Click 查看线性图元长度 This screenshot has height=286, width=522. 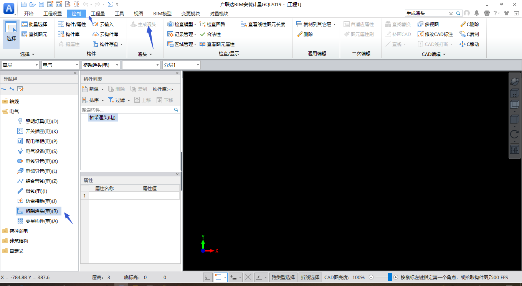click(x=263, y=24)
